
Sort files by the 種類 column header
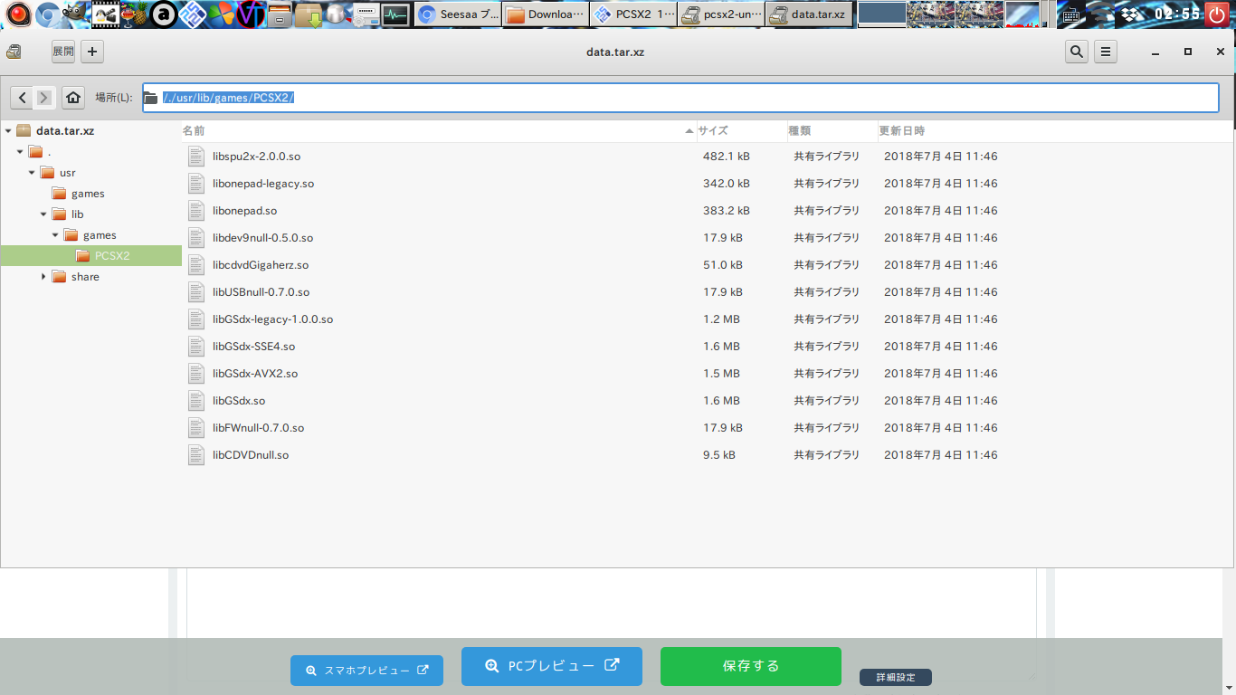tap(832, 131)
